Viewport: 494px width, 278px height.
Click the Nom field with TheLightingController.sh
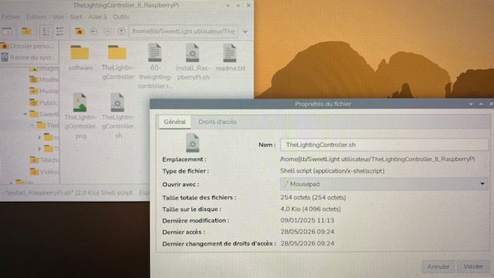tap(384, 145)
